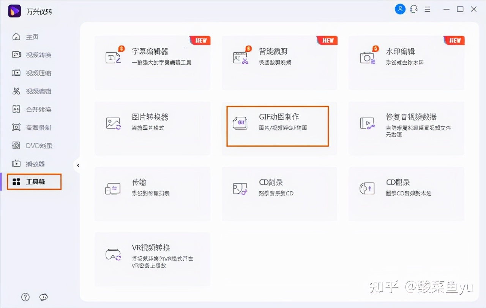Click the screen record sidebar icon

click(x=16, y=127)
